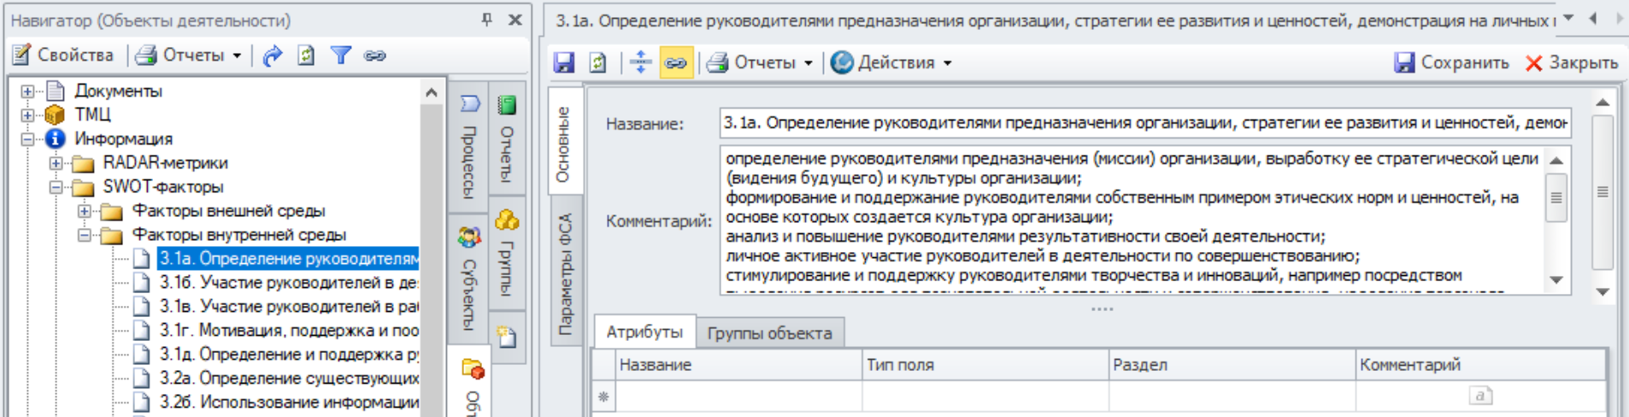Open the Параметры ФСА vertical tab
Image resolution: width=1629 pixels, height=417 pixels.
point(565,273)
